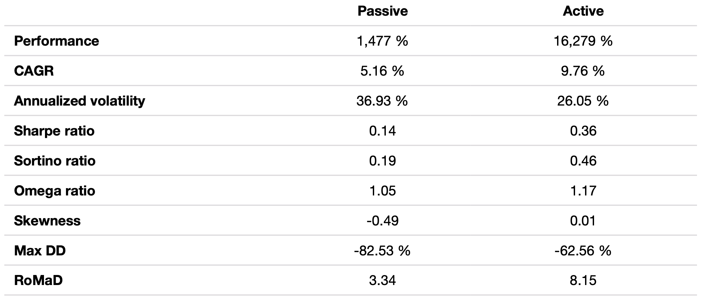Click the RoMaD row label
This screenshot has height=301, width=701.
point(38,280)
